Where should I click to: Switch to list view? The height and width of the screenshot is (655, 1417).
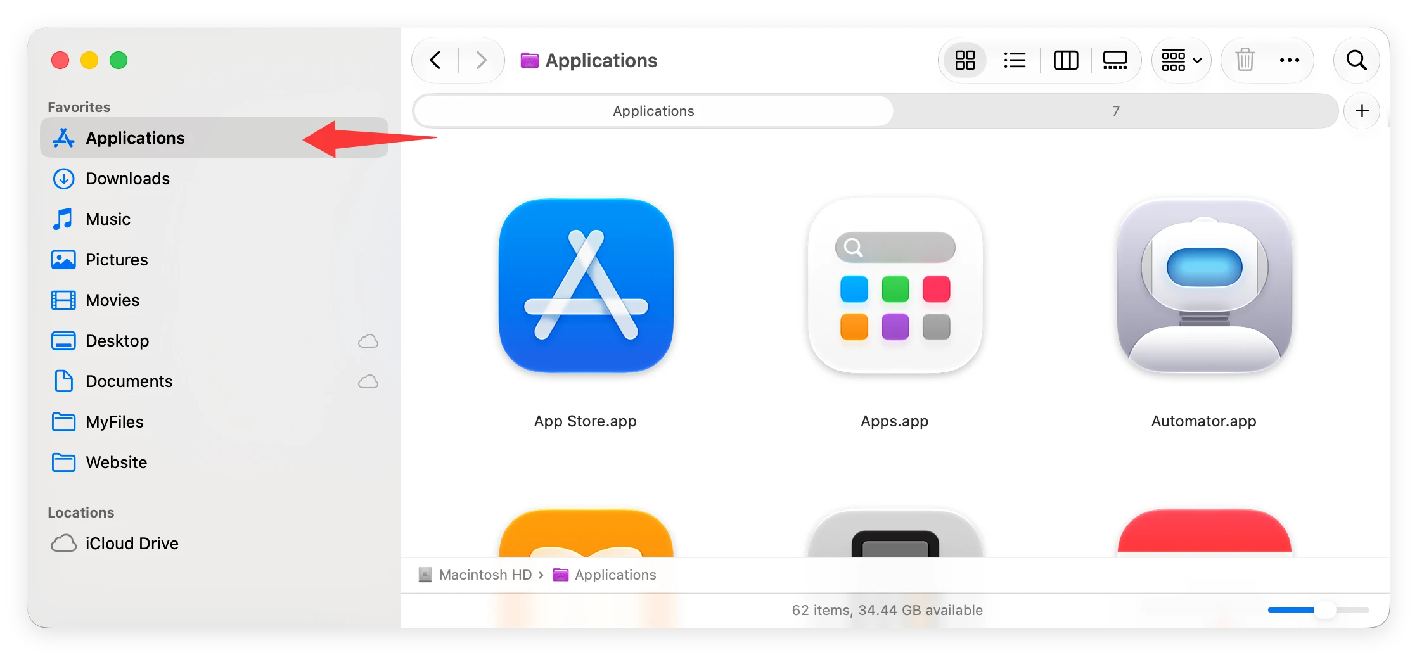(x=1015, y=61)
